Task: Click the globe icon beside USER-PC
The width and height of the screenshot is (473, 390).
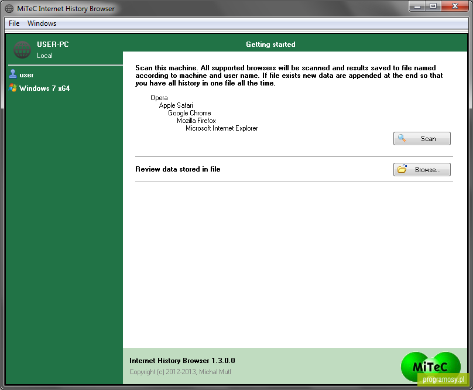Action: click(x=22, y=50)
